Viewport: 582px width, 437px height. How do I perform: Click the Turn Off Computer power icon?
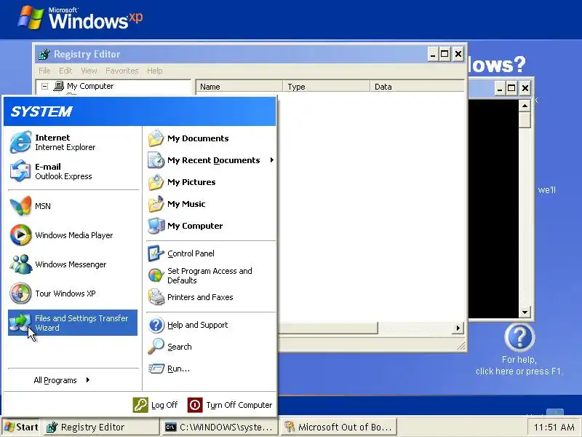(x=195, y=405)
